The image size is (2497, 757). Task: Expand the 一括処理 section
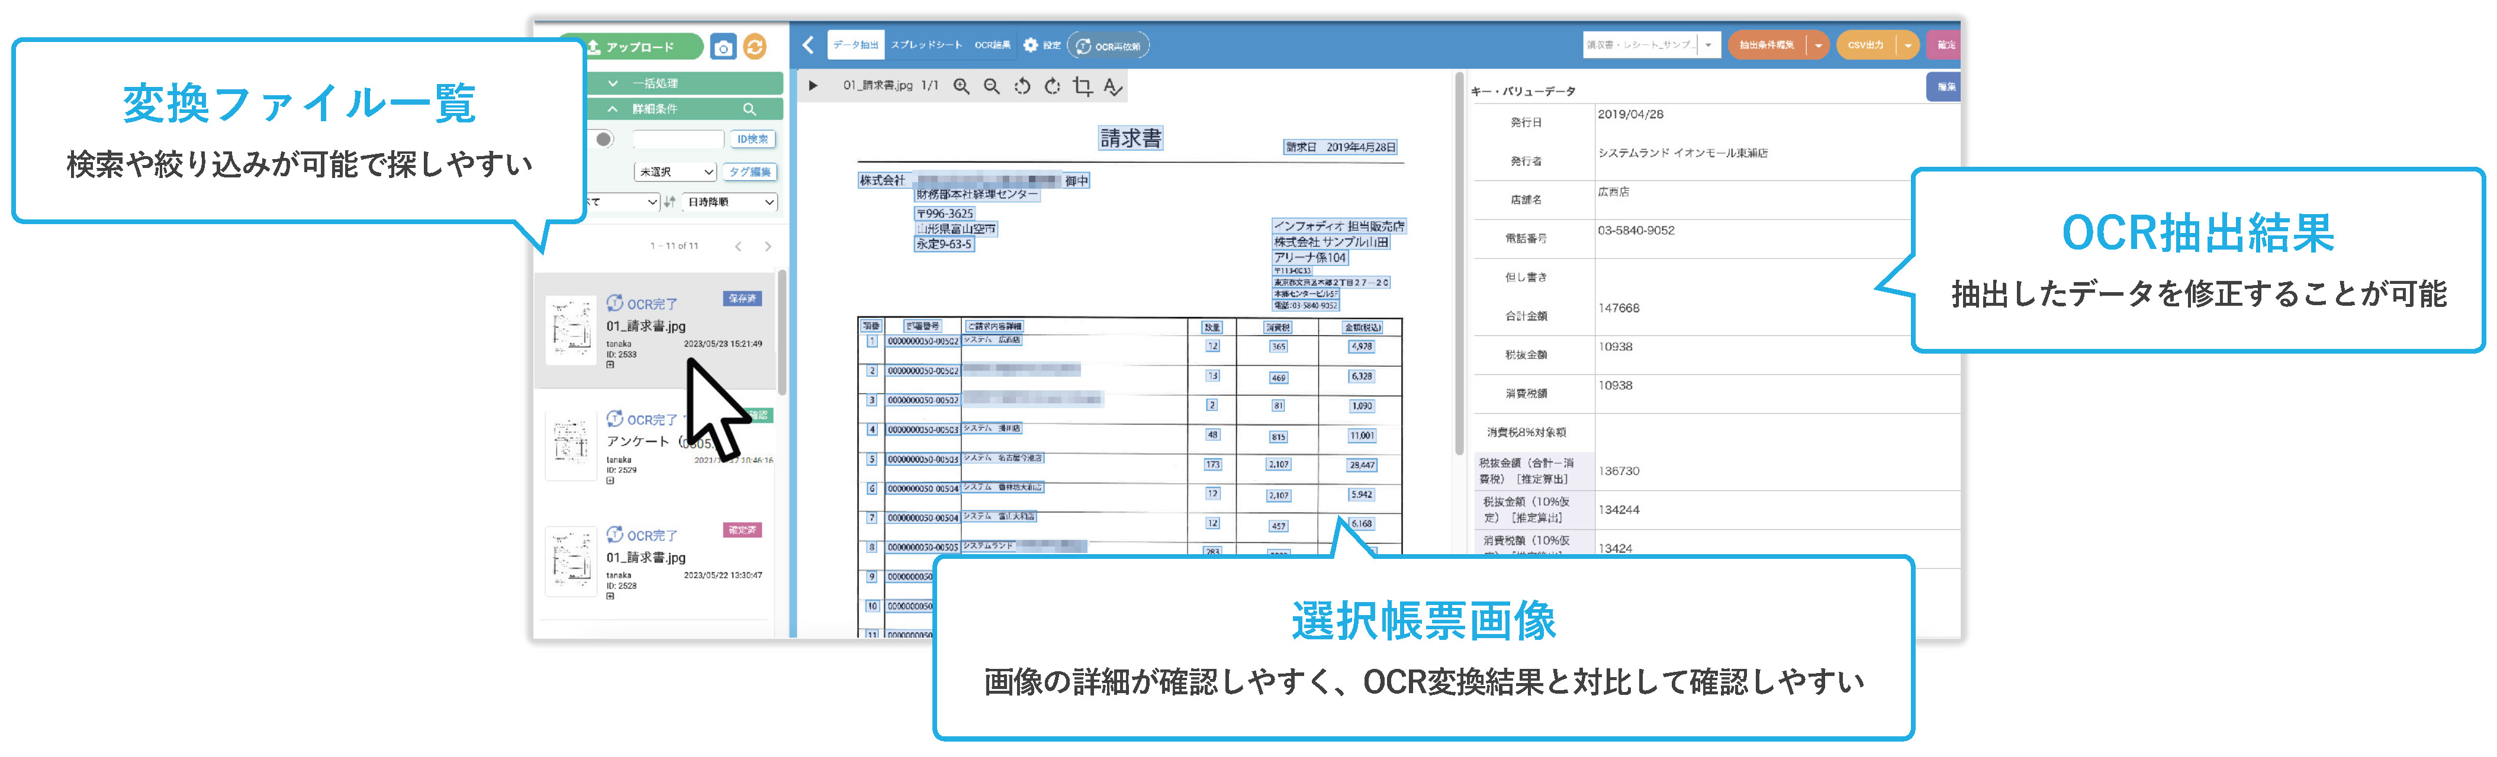point(613,83)
